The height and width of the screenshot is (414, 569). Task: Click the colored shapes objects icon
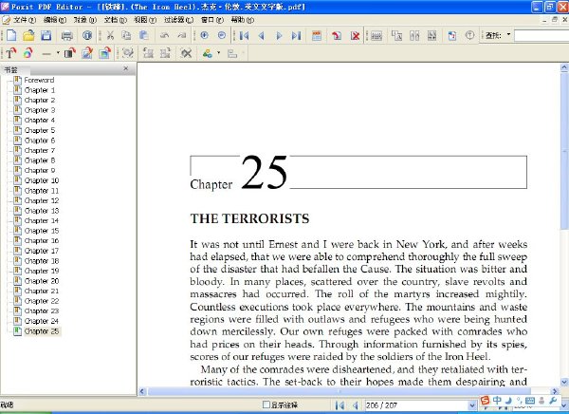coord(208,54)
